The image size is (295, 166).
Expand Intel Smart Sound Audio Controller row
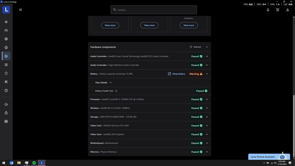coord(207,56)
